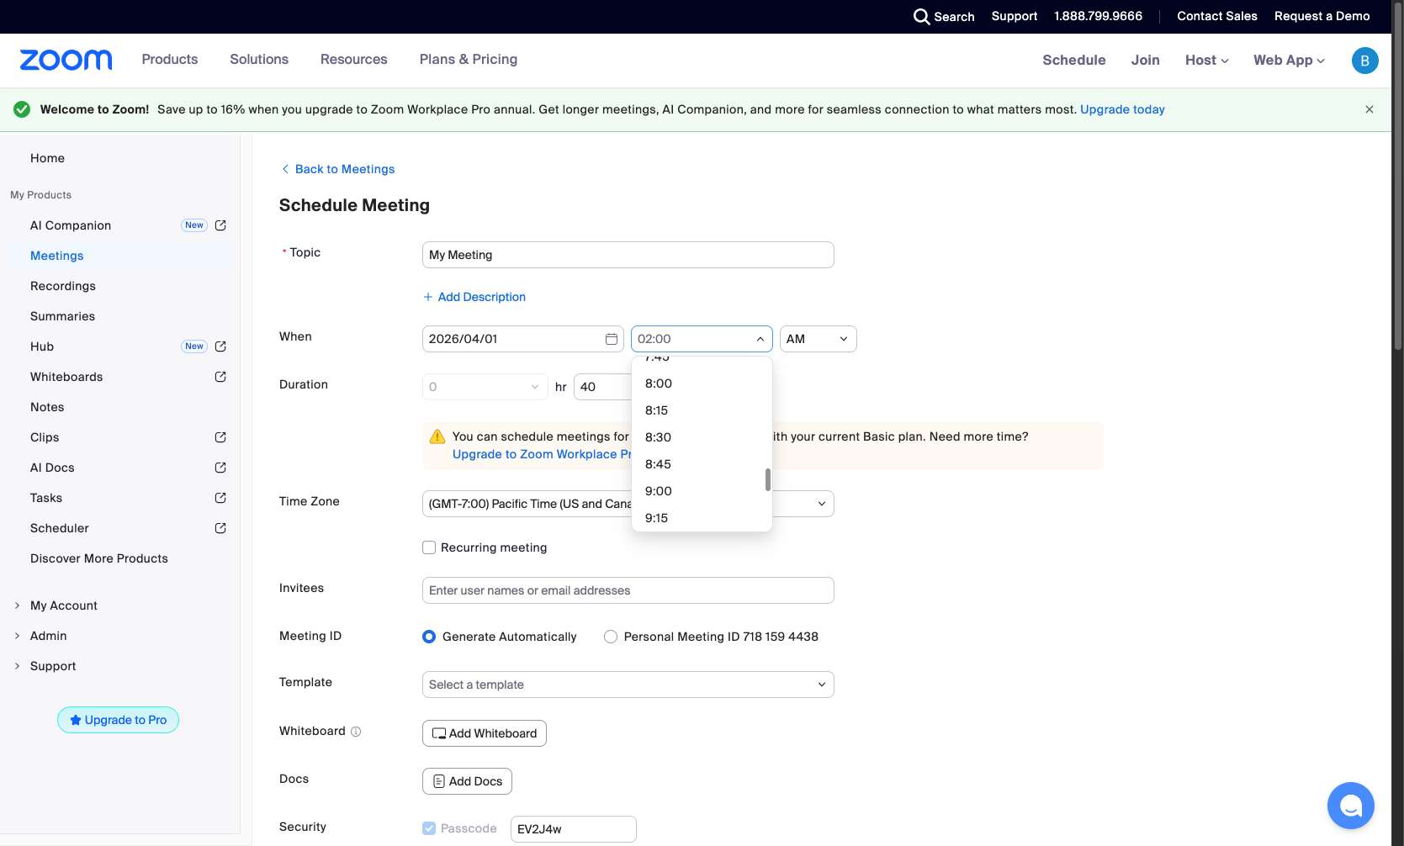Open Plans & Pricing

(469, 60)
